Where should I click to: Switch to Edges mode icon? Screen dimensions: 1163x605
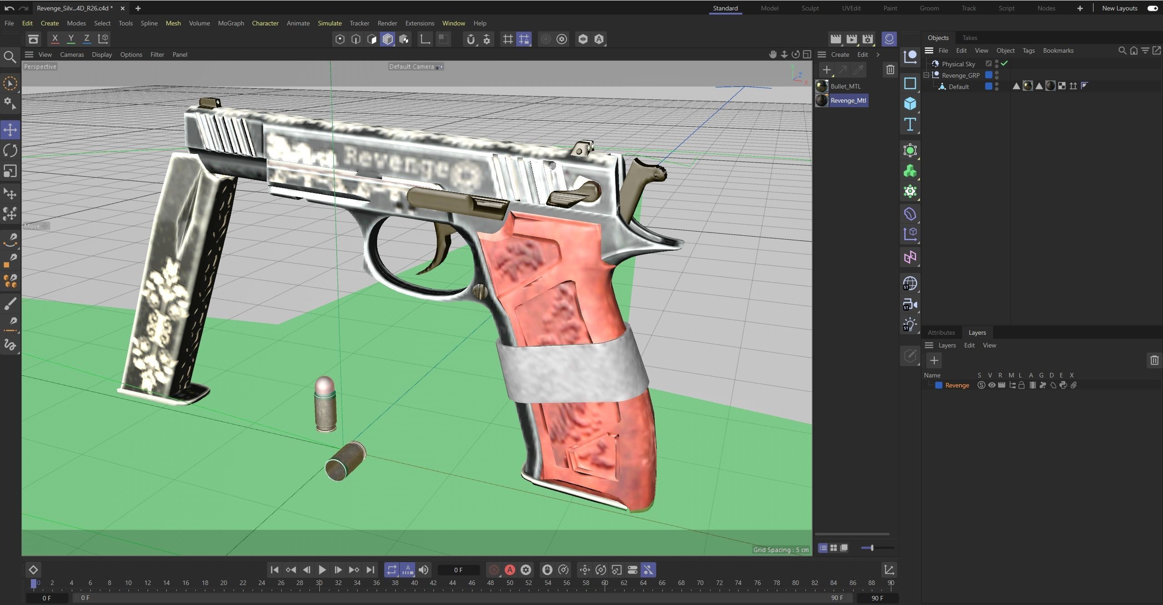click(356, 40)
